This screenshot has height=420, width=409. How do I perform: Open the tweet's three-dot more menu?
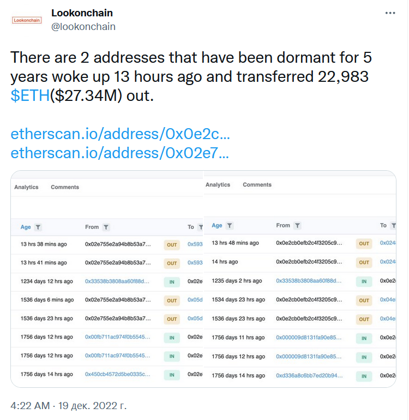click(390, 13)
